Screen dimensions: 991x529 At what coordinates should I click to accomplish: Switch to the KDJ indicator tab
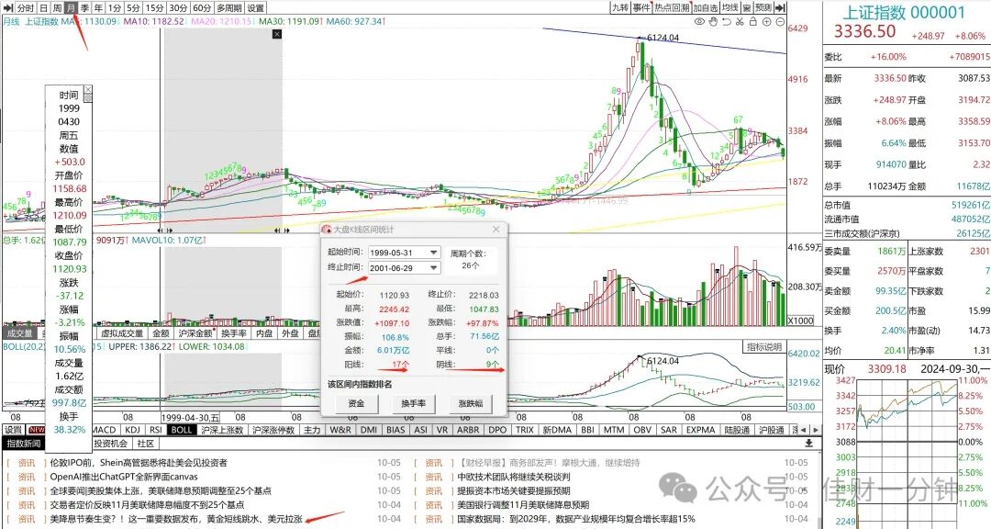point(133,430)
